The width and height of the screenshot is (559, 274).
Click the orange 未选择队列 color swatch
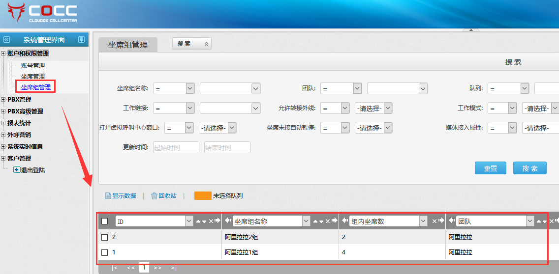tap(203, 196)
